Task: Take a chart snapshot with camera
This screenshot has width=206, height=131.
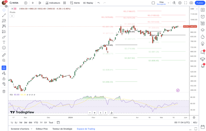Action: pos(191,3)
